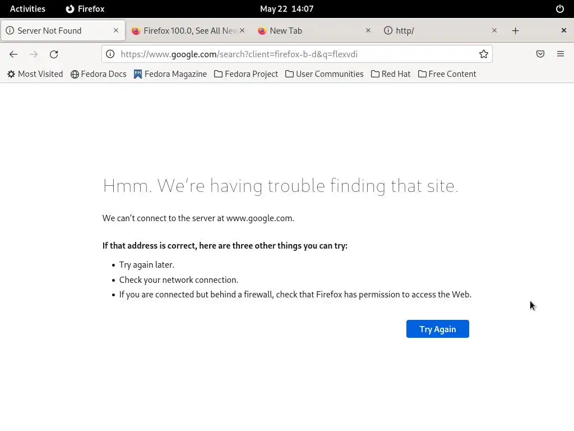Click 'If that address is correct' bold line
This screenshot has width=574, height=431.
225,246
